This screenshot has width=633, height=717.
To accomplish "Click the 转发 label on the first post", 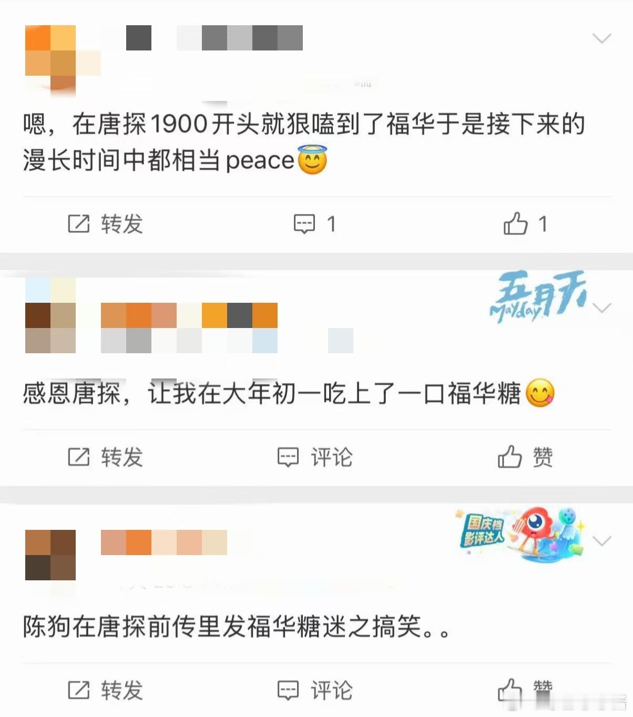I will pyautogui.click(x=122, y=224).
